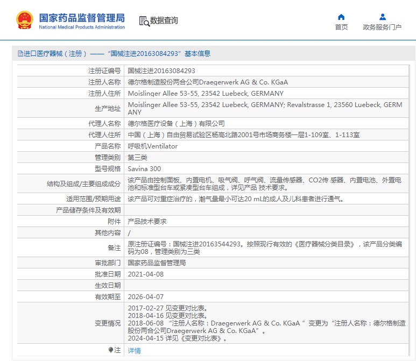Click the 型号规格 label
Image resolution: width=416 pixels, height=361 pixels.
pyautogui.click(x=108, y=169)
